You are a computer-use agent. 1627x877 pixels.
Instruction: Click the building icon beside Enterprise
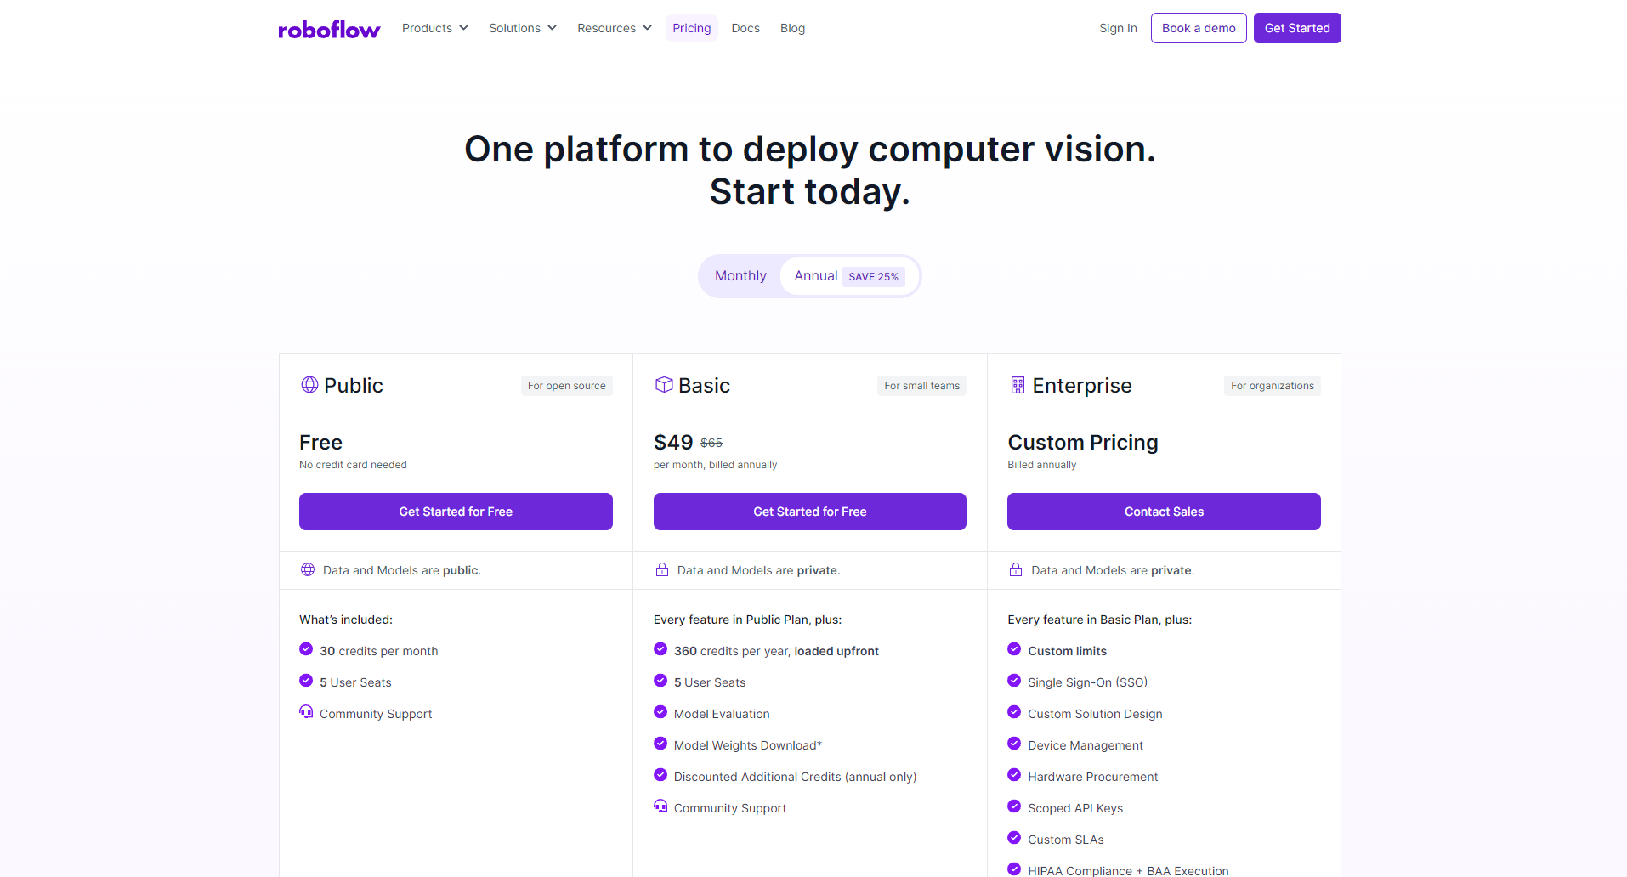(1018, 385)
